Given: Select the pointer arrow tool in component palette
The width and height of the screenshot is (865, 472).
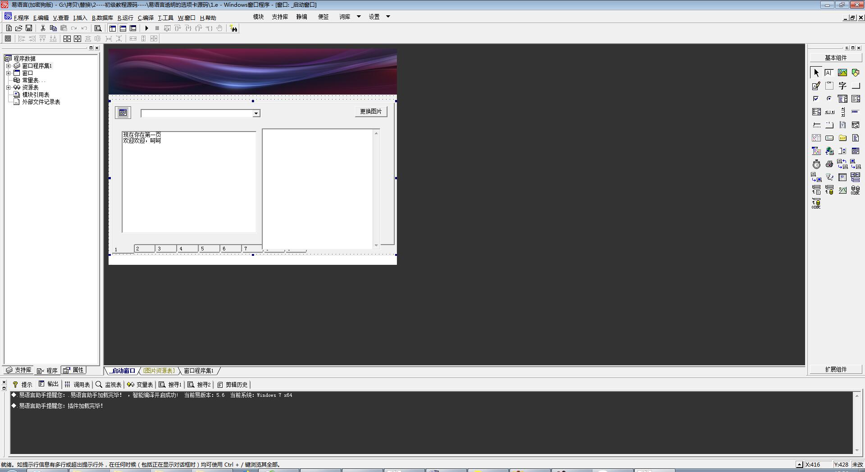Looking at the screenshot, I should tap(816, 73).
